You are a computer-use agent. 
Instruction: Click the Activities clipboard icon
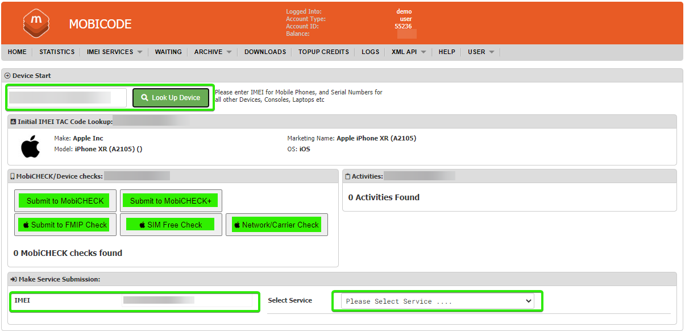click(x=348, y=176)
